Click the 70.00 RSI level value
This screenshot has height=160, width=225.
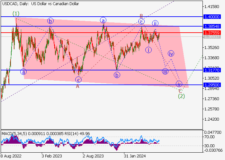210,137
